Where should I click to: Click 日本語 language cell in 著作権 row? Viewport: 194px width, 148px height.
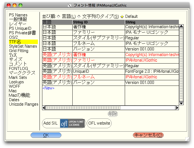[57, 27]
